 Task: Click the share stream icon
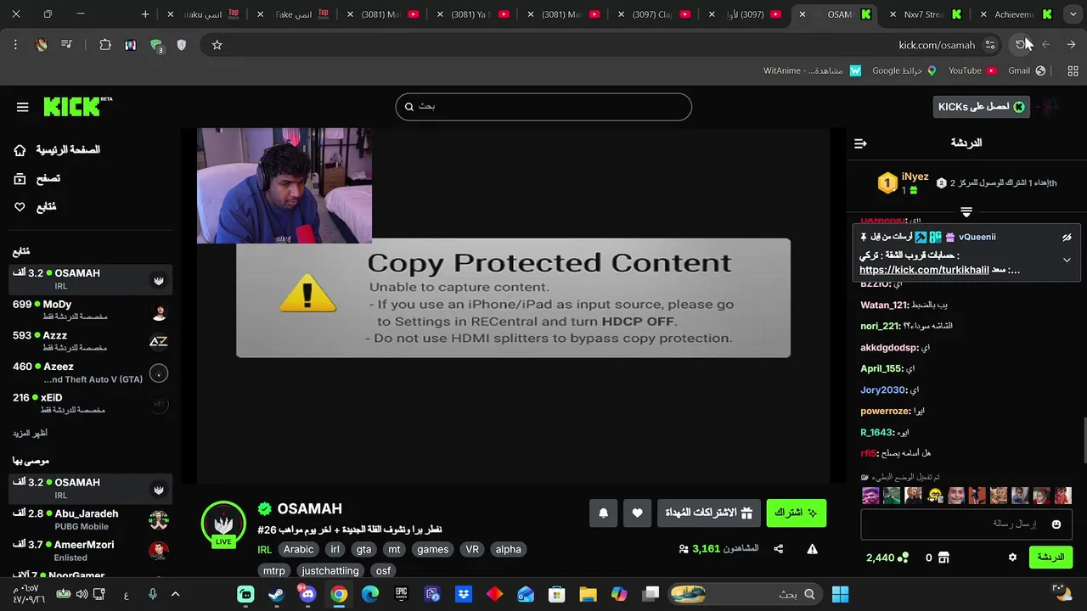point(779,549)
